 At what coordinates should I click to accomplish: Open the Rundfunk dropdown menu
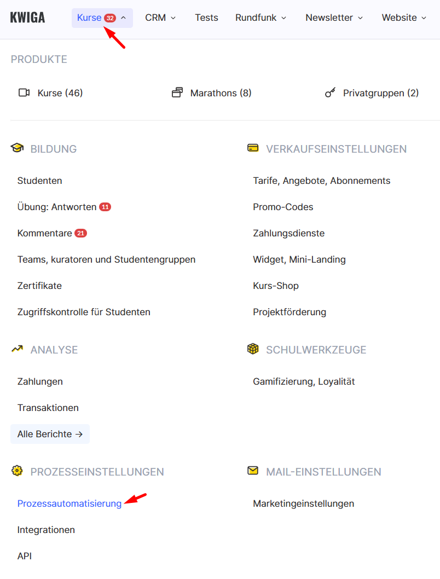tap(260, 18)
